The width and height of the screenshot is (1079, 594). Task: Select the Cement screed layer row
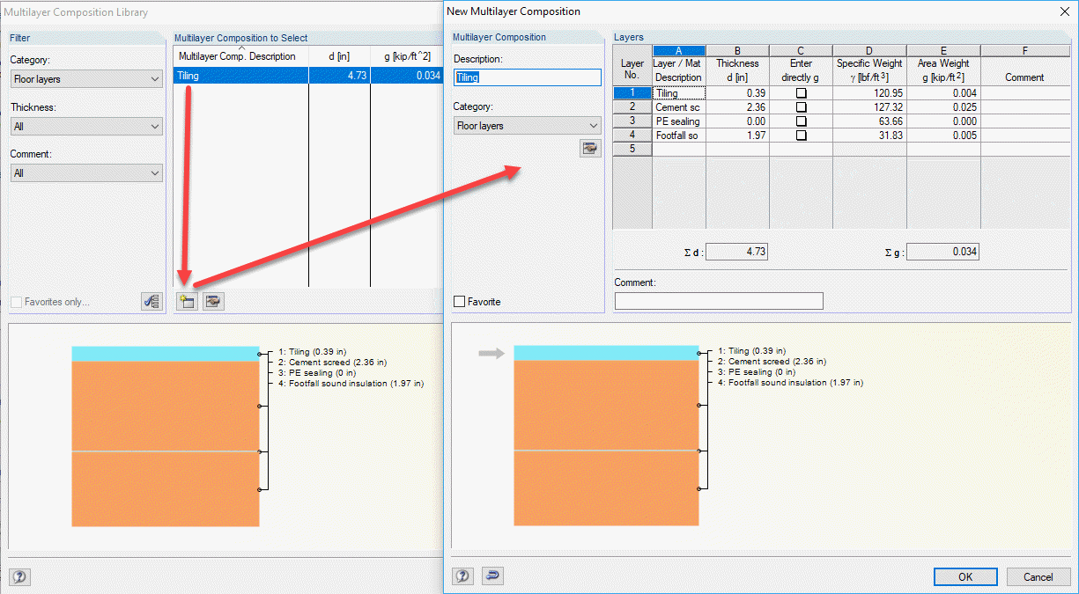point(678,106)
